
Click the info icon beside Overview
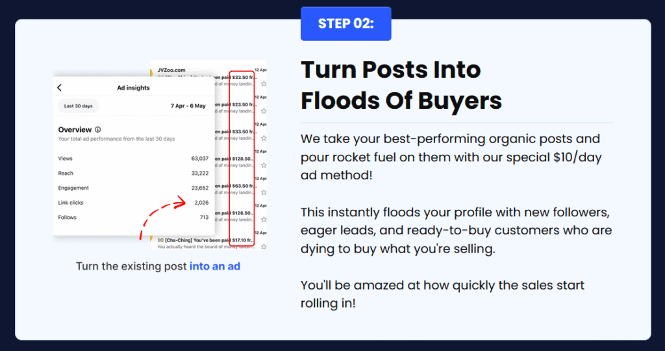pos(98,130)
